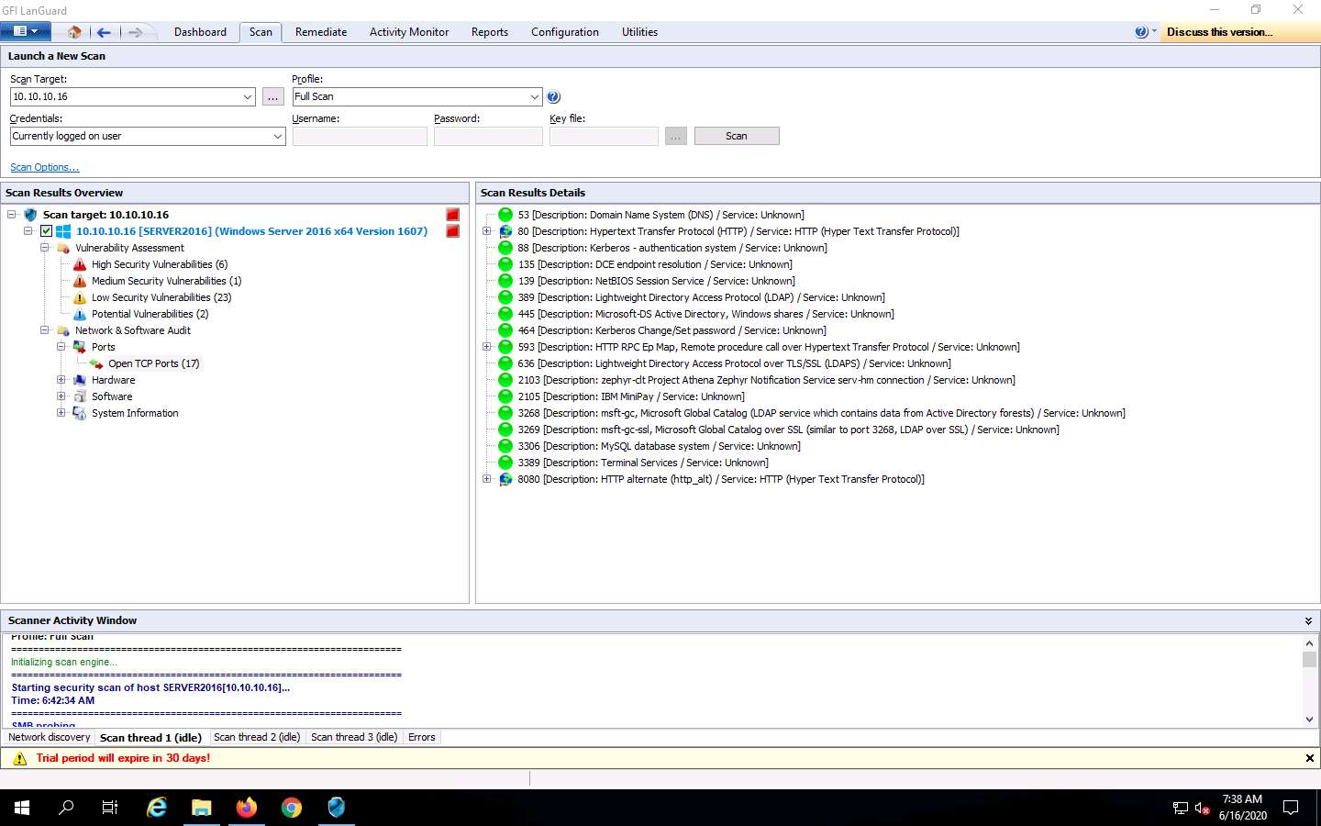Viewport: 1321px width, 826px height.
Task: Open the Scan Target dropdown
Action: [x=248, y=97]
